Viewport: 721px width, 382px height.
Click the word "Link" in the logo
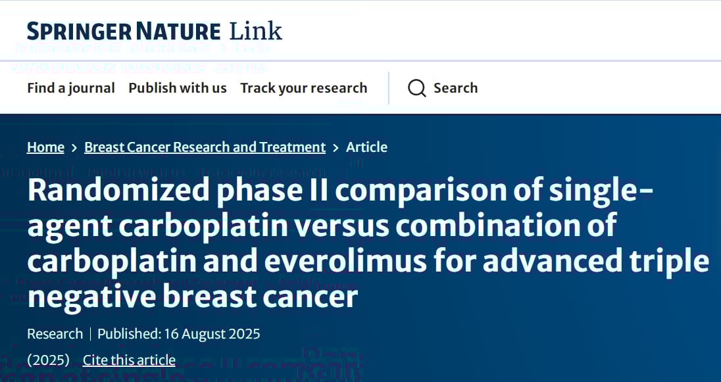[x=255, y=31]
